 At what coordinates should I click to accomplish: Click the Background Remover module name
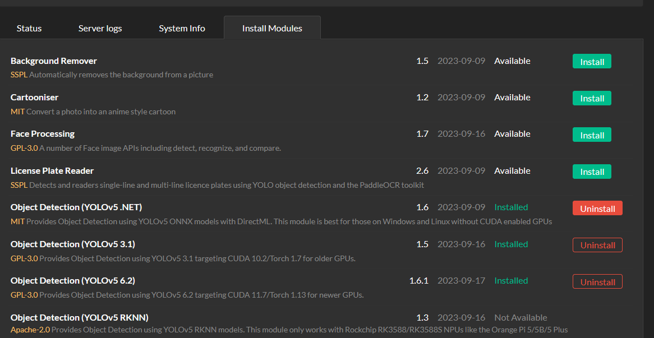pos(54,61)
